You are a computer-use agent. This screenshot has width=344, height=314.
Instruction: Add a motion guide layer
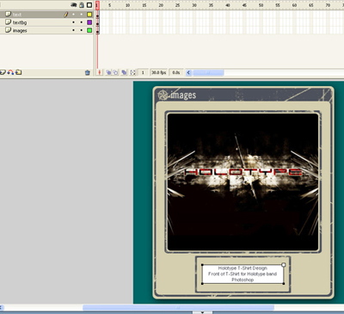pyautogui.click(x=10, y=72)
